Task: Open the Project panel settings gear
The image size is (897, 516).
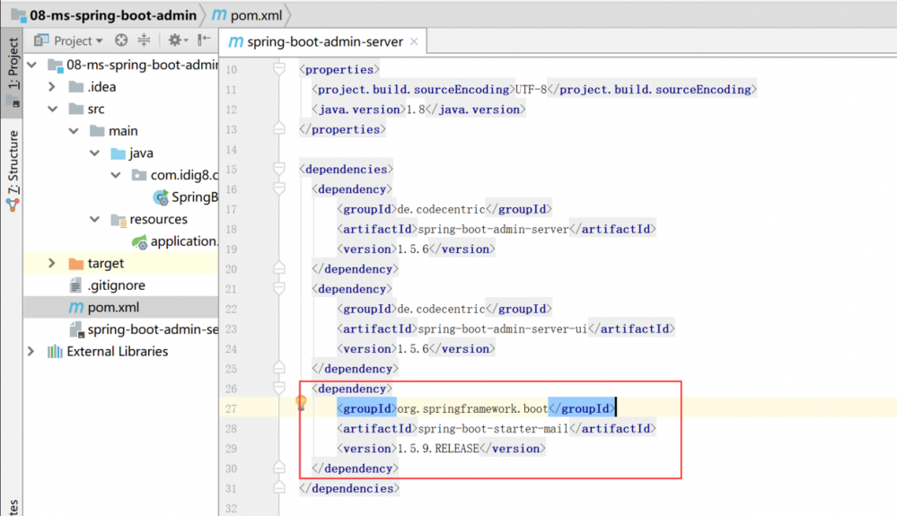Action: coord(178,40)
